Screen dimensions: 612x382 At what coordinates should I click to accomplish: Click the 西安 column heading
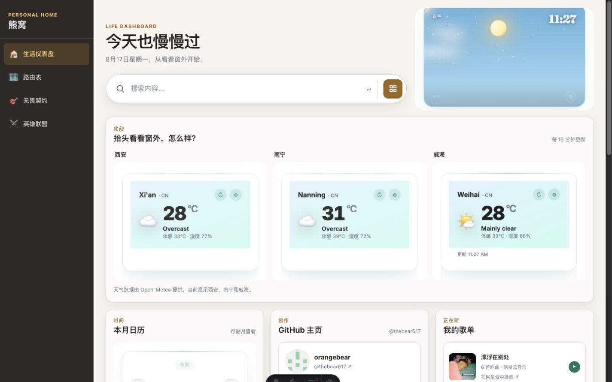point(121,154)
